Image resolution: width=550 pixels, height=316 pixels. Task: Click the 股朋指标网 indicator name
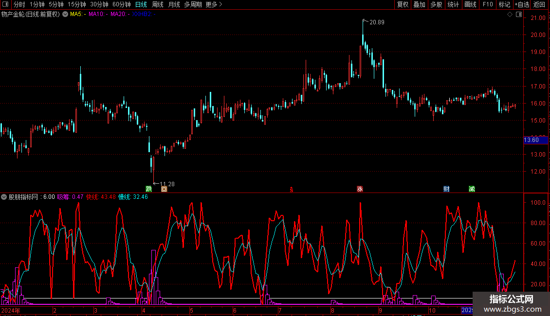23,197
